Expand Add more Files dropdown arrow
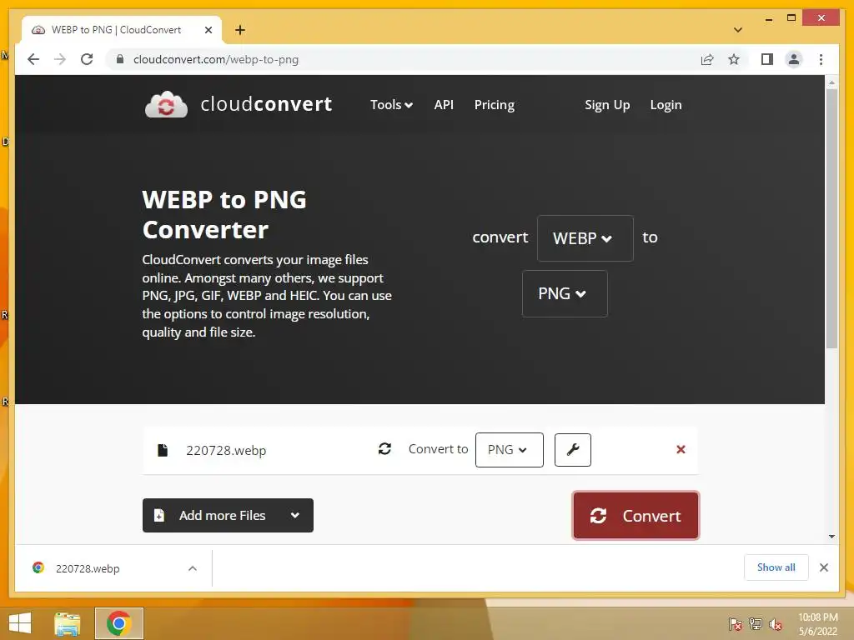 pos(295,515)
